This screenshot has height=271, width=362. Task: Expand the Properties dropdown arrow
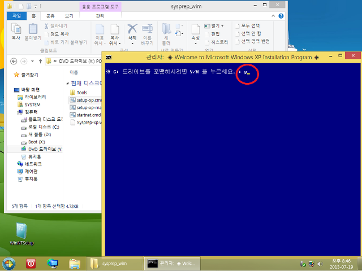196,43
